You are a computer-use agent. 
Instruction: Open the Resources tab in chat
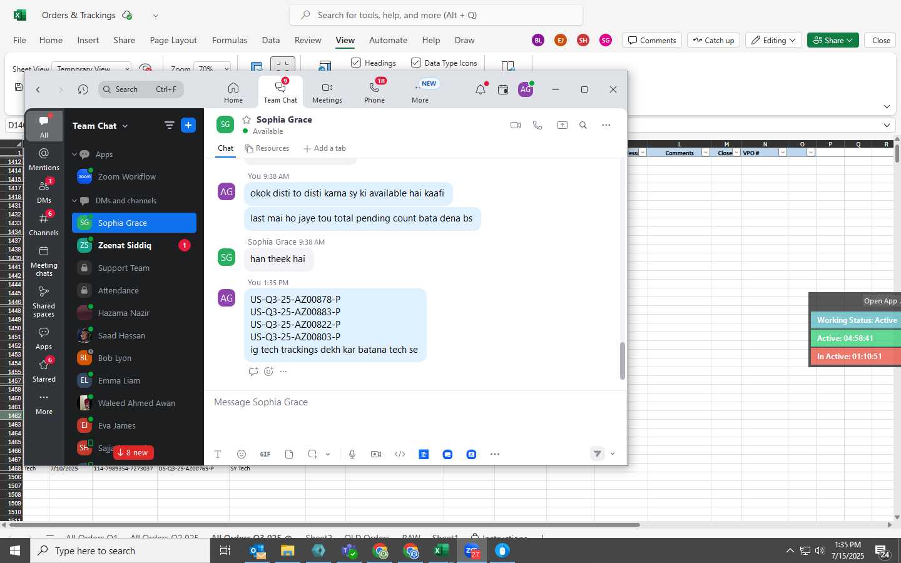(267, 148)
